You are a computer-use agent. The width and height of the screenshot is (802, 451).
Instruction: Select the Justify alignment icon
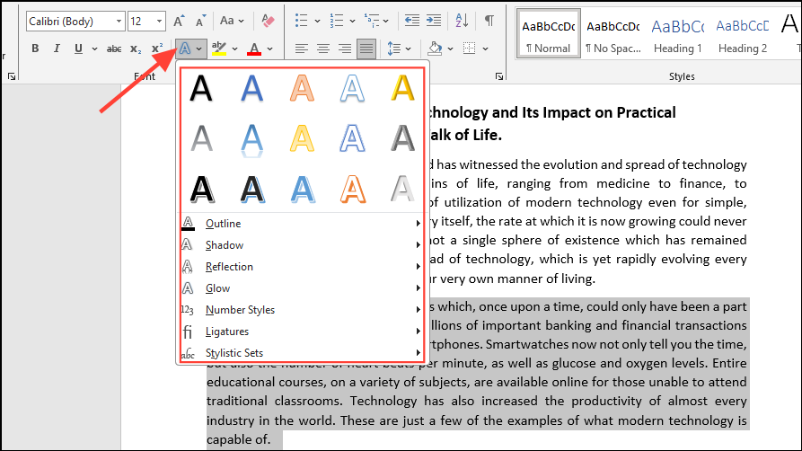point(366,49)
